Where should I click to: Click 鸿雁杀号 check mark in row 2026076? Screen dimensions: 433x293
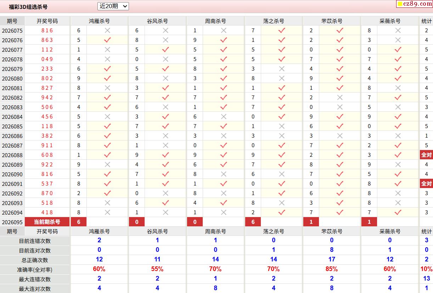click(107, 40)
